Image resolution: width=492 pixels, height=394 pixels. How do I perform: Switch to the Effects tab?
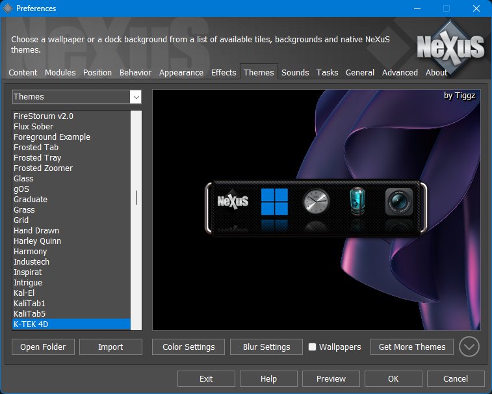tap(224, 73)
